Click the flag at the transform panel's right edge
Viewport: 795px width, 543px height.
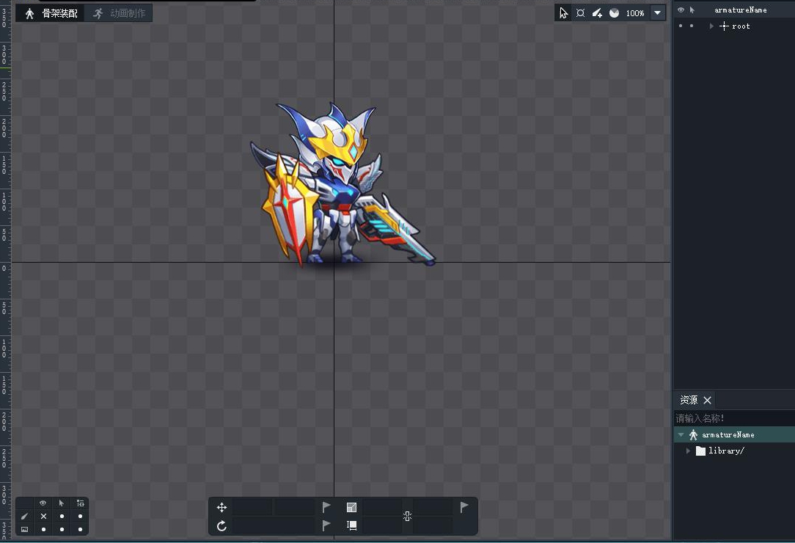click(464, 507)
